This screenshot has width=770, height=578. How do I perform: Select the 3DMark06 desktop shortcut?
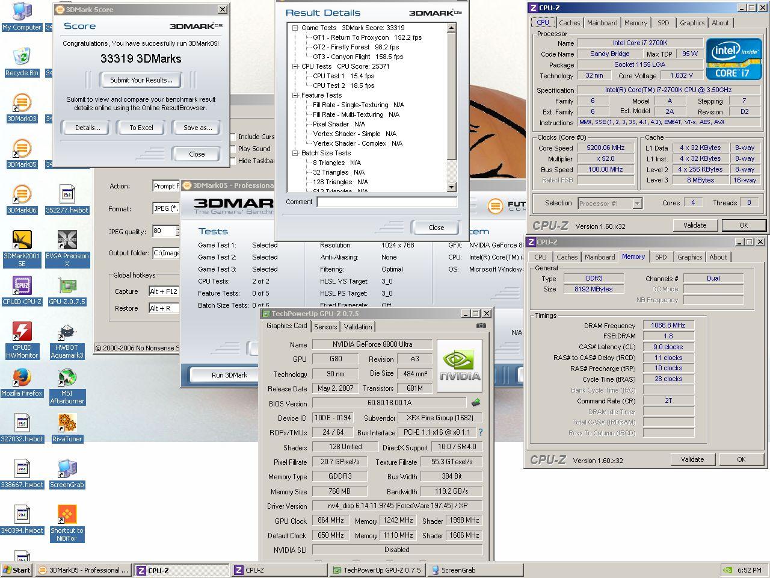tap(22, 199)
